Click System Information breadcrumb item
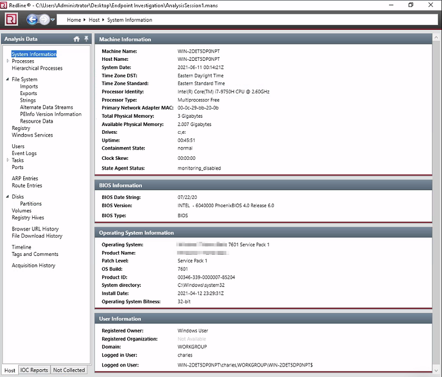This screenshot has width=442, height=377. pyautogui.click(x=130, y=20)
